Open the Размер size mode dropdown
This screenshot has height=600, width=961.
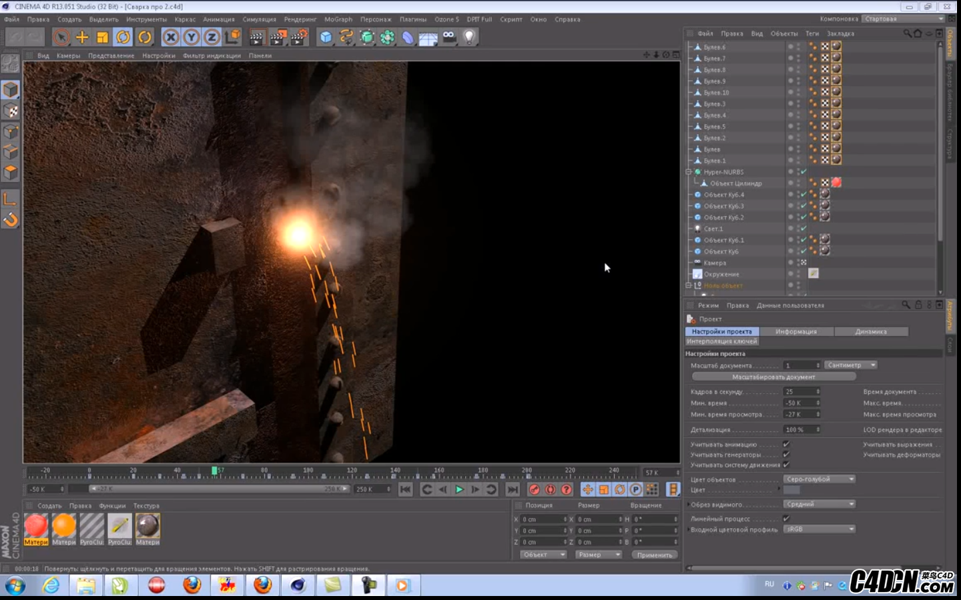pyautogui.click(x=599, y=555)
